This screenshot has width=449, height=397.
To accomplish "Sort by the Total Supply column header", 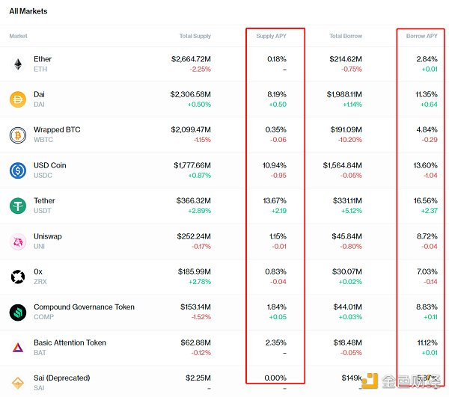I will pyautogui.click(x=195, y=36).
